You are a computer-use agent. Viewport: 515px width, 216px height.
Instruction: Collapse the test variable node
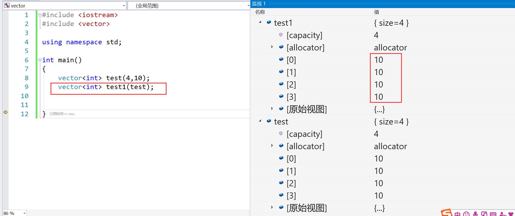pyautogui.click(x=260, y=121)
